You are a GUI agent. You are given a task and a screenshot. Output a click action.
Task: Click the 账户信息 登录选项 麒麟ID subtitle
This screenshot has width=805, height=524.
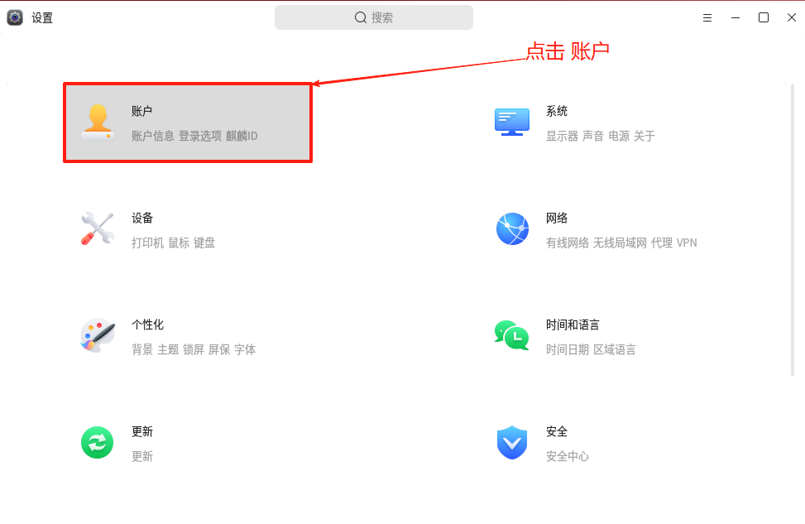coord(194,136)
